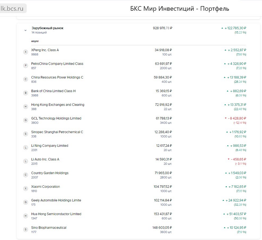Click the Зарубежный рынок section title
This screenshot has width=262, height=240.
47,28
